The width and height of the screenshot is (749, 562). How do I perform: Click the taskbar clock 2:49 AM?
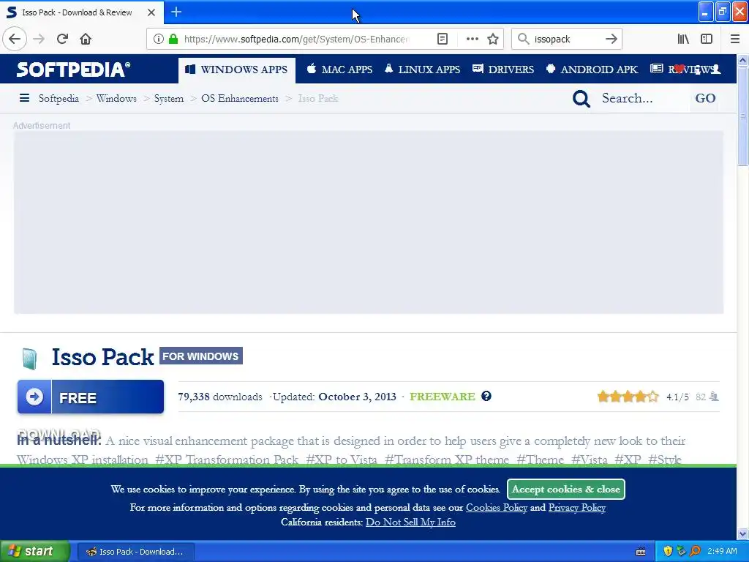[722, 552]
